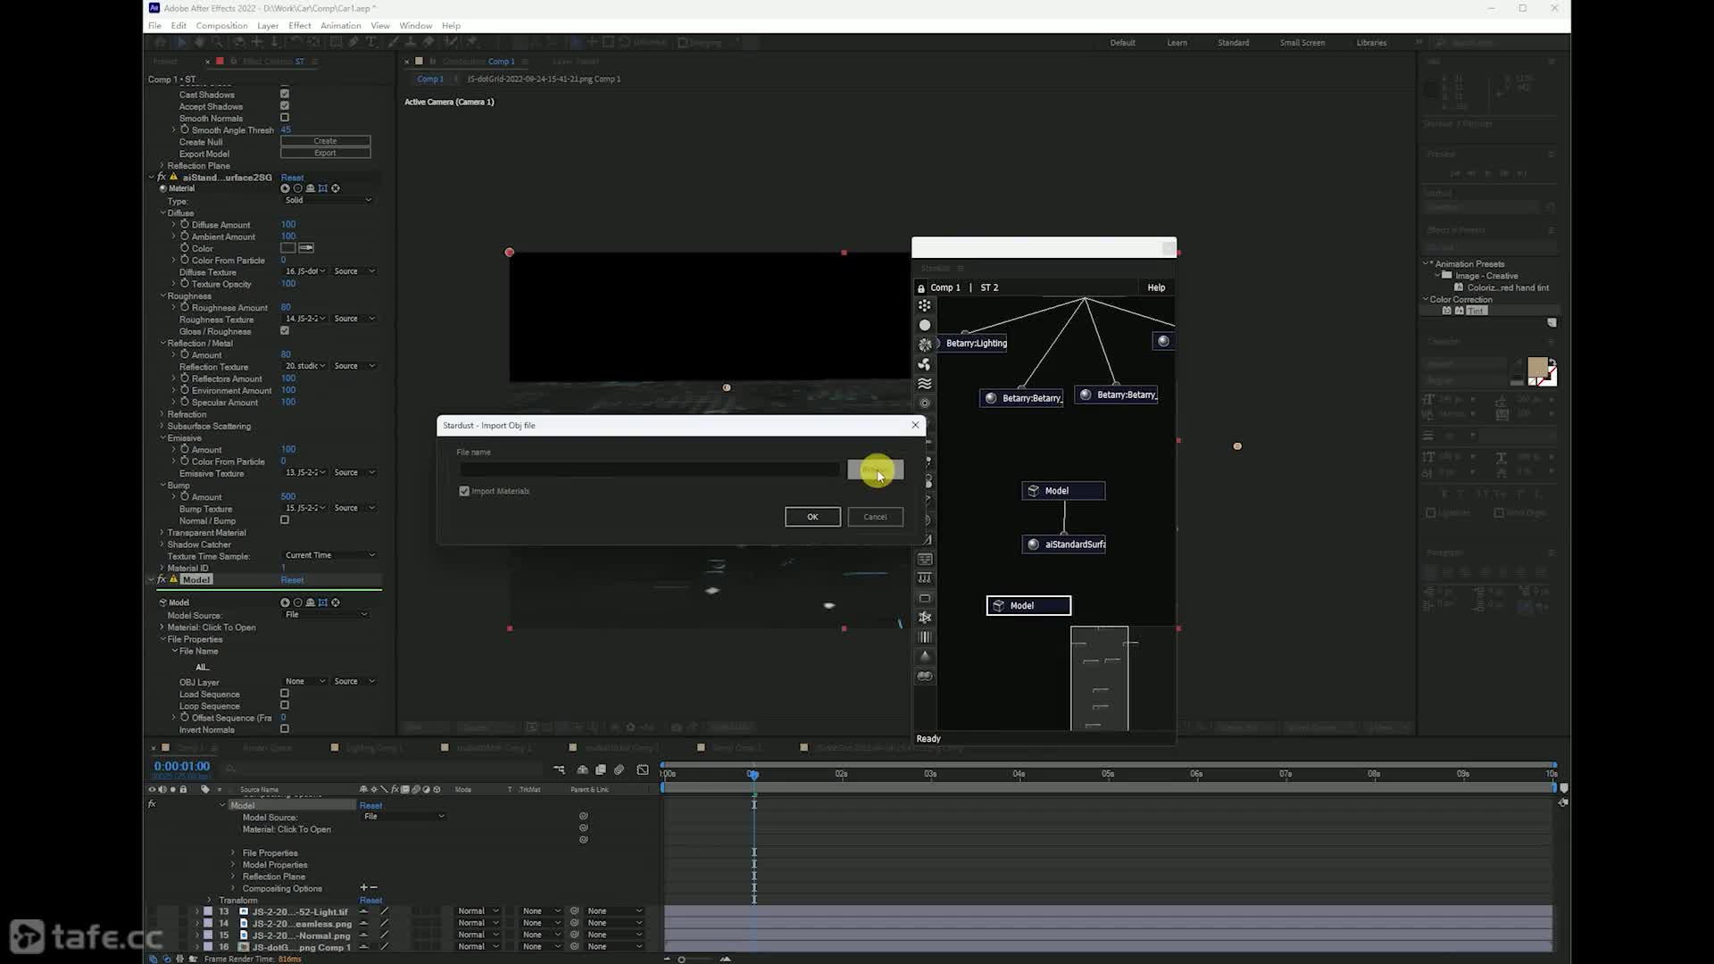The height and width of the screenshot is (964, 1714).
Task: Select the Stardust turbulence waves icon
Action: tap(925, 384)
